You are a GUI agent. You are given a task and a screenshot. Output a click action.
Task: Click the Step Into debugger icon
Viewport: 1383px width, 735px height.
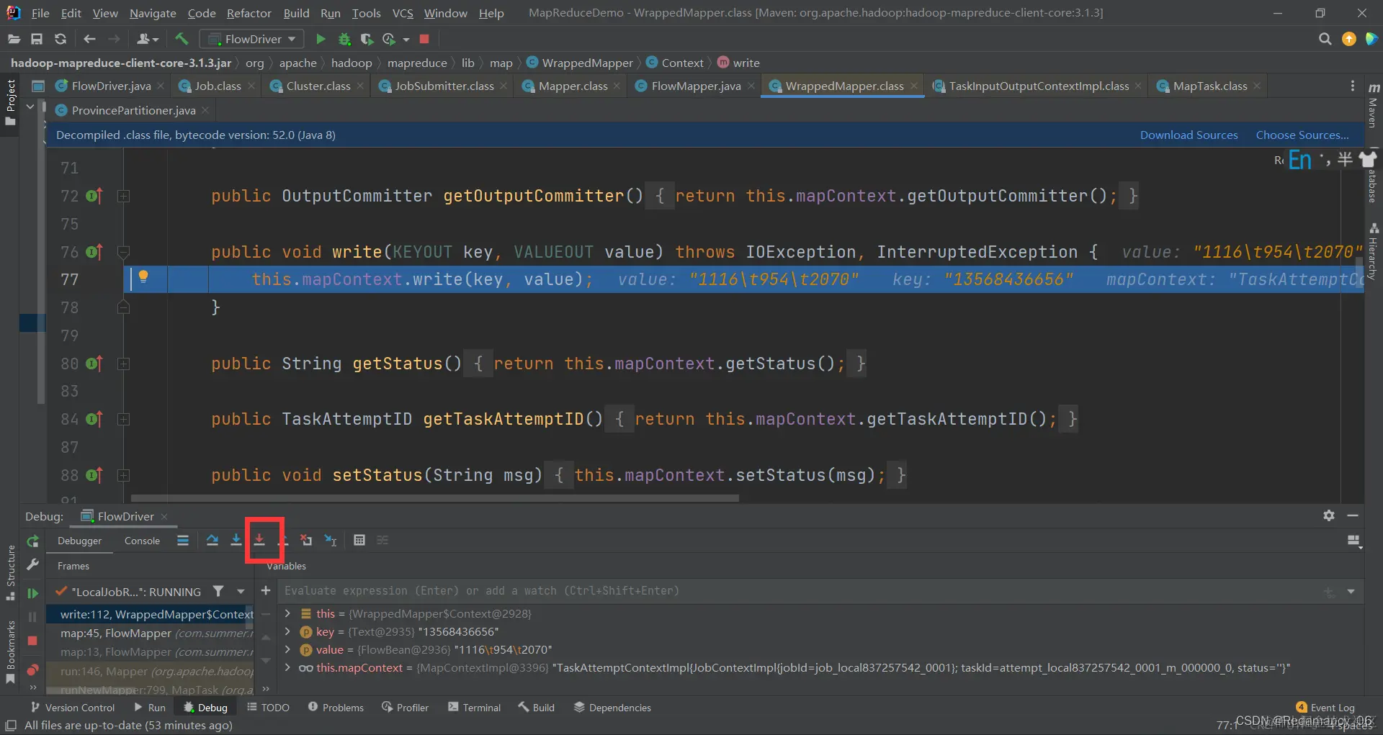click(236, 540)
